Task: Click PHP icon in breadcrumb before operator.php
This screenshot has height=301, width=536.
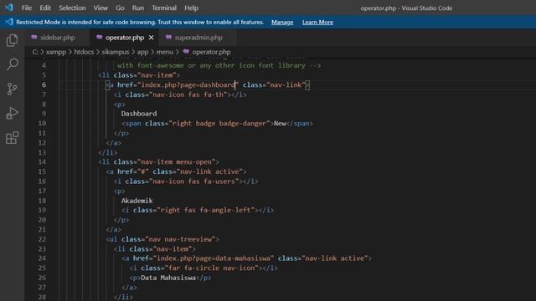Action: pos(186,52)
